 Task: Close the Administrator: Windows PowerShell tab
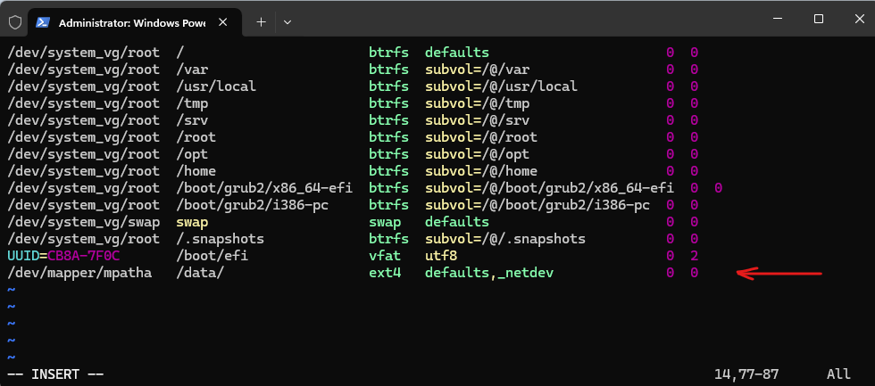tap(222, 22)
